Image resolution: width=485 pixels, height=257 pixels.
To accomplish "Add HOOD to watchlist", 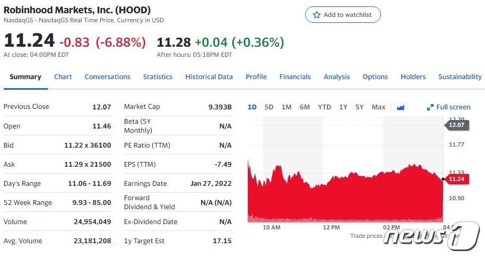I will point(343,15).
